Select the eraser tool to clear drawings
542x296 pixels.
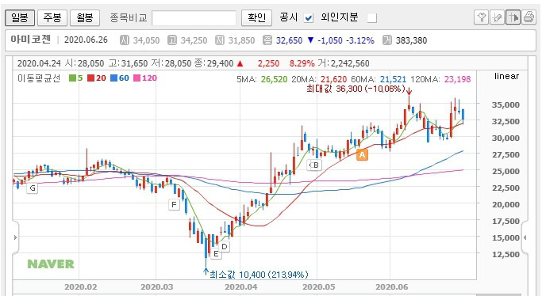click(497, 17)
